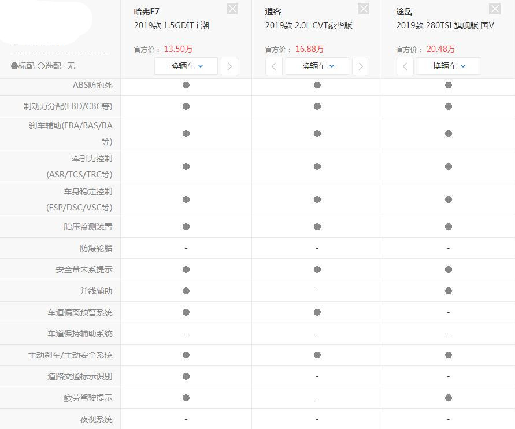Viewport: 515px width, 429px height.
Task: Click 逍客 standard dot for 牵引力控制
Action: click(317, 167)
